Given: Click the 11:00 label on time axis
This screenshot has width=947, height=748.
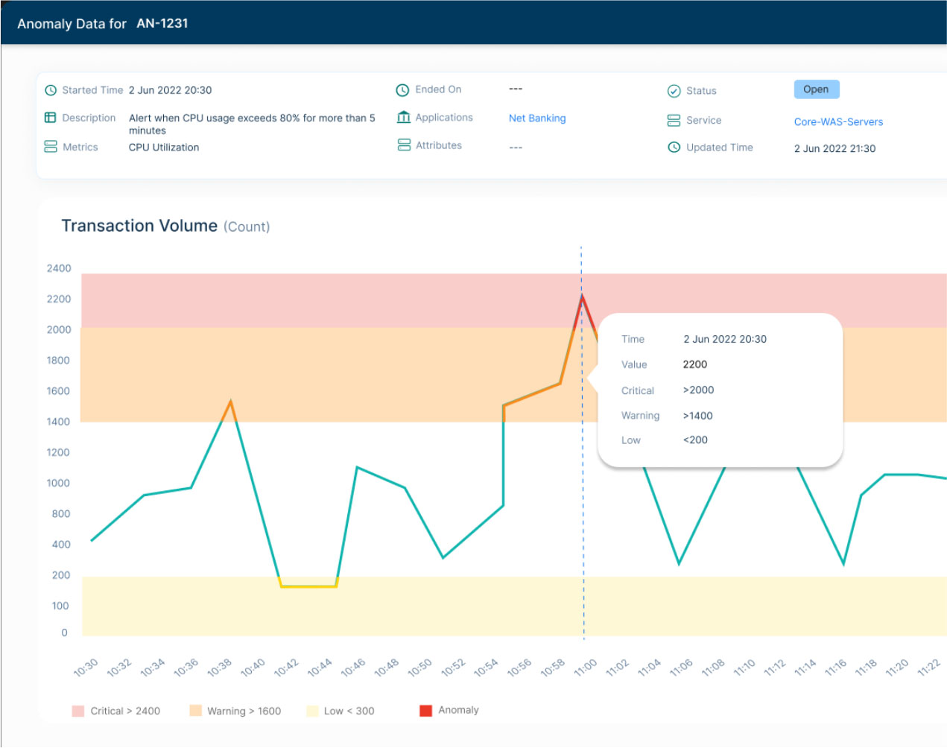Looking at the screenshot, I should 585,667.
